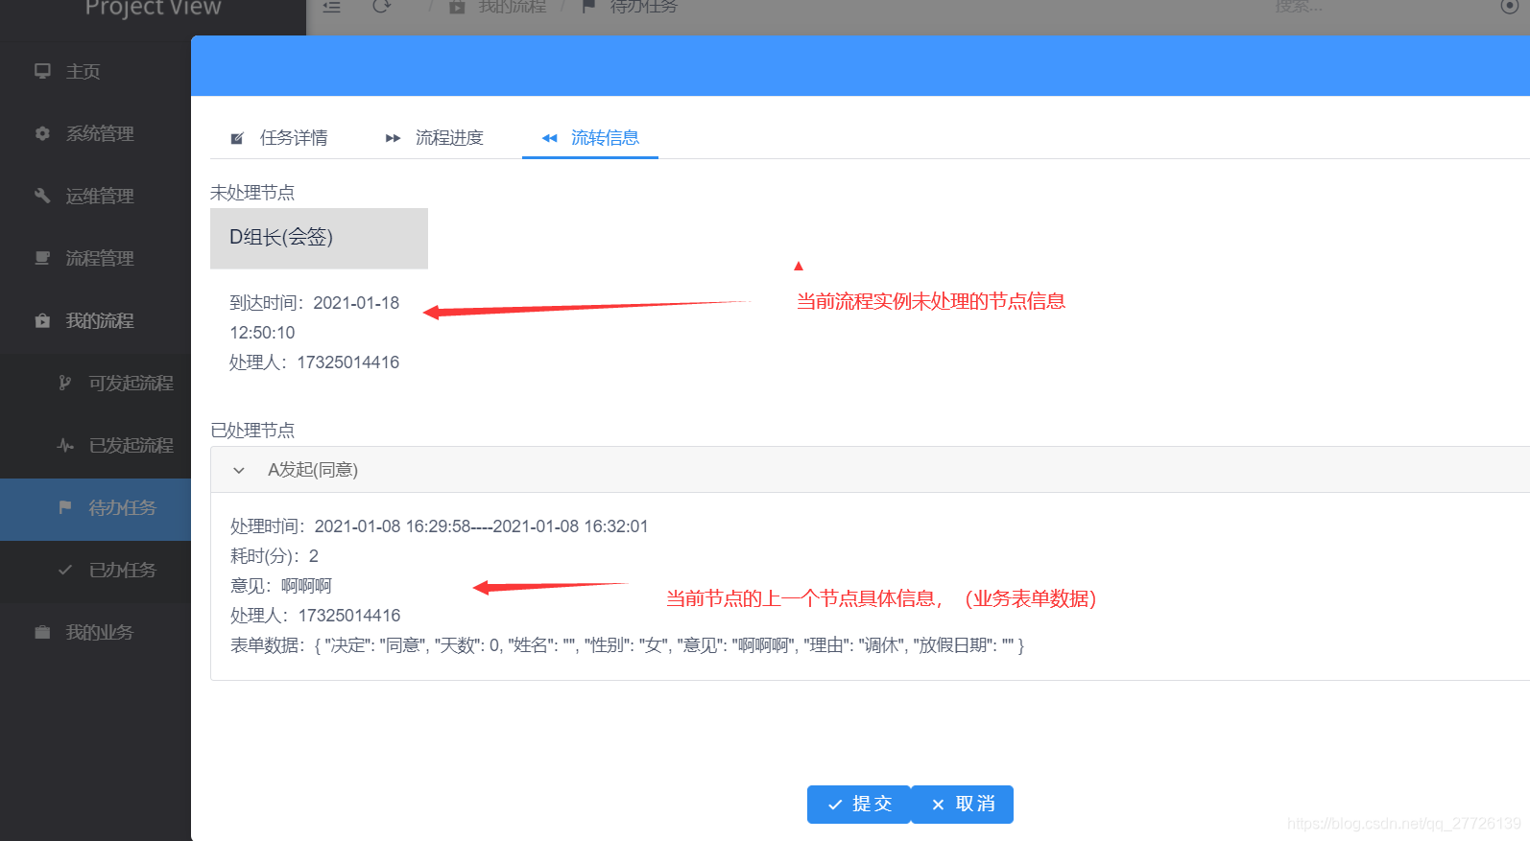The width and height of the screenshot is (1530, 841).
Task: Click the 流转信息 rewind icon
Action: (549, 138)
